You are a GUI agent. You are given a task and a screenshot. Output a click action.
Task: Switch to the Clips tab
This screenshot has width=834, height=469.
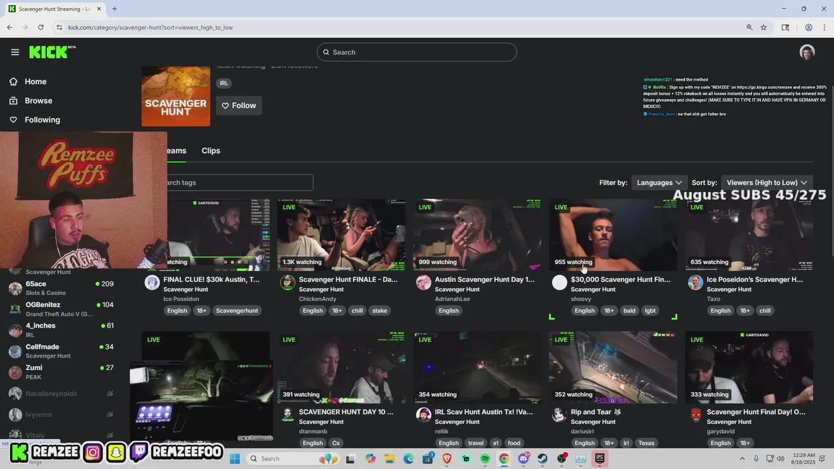point(211,150)
